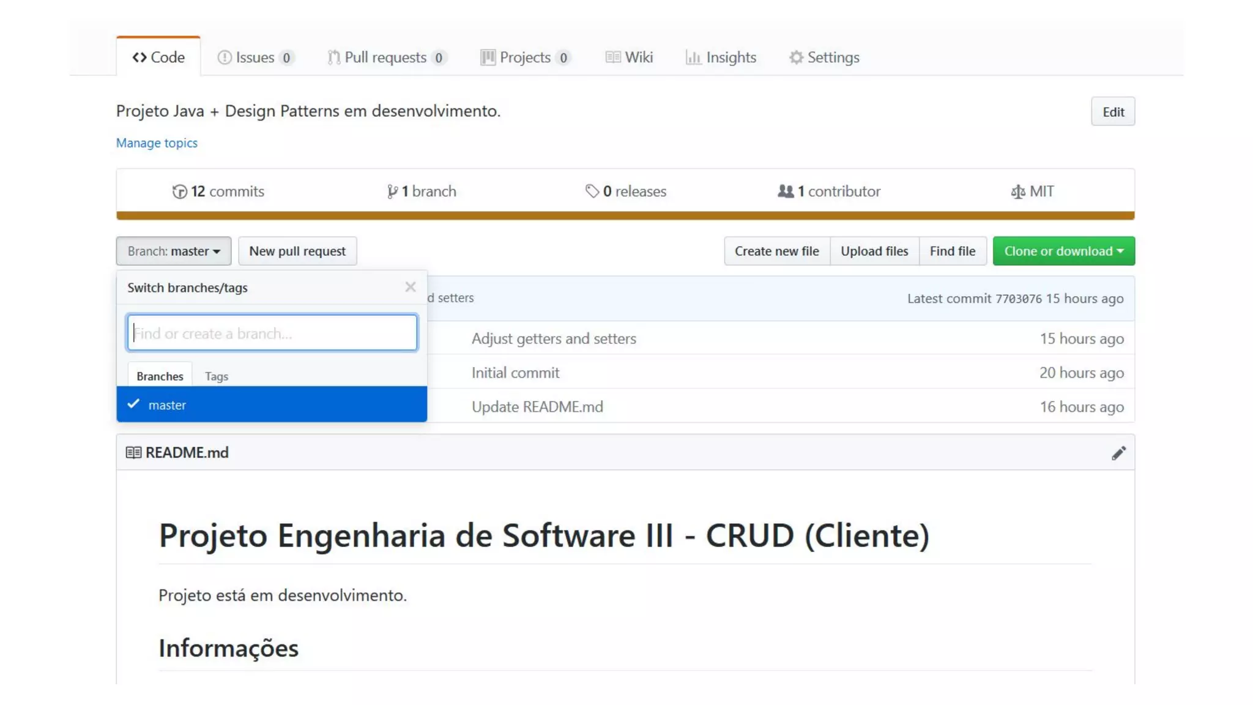The width and height of the screenshot is (1253, 705).
Task: Click the branch fork icon beside 1 branch
Action: 392,192
